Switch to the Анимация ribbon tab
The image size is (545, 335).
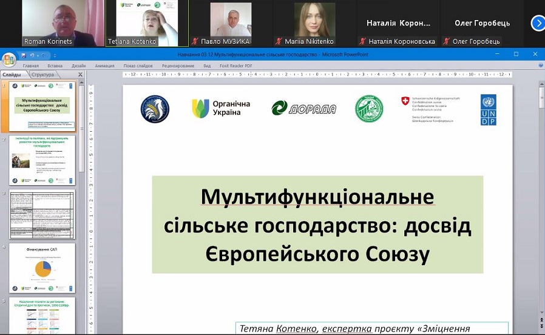(104, 66)
